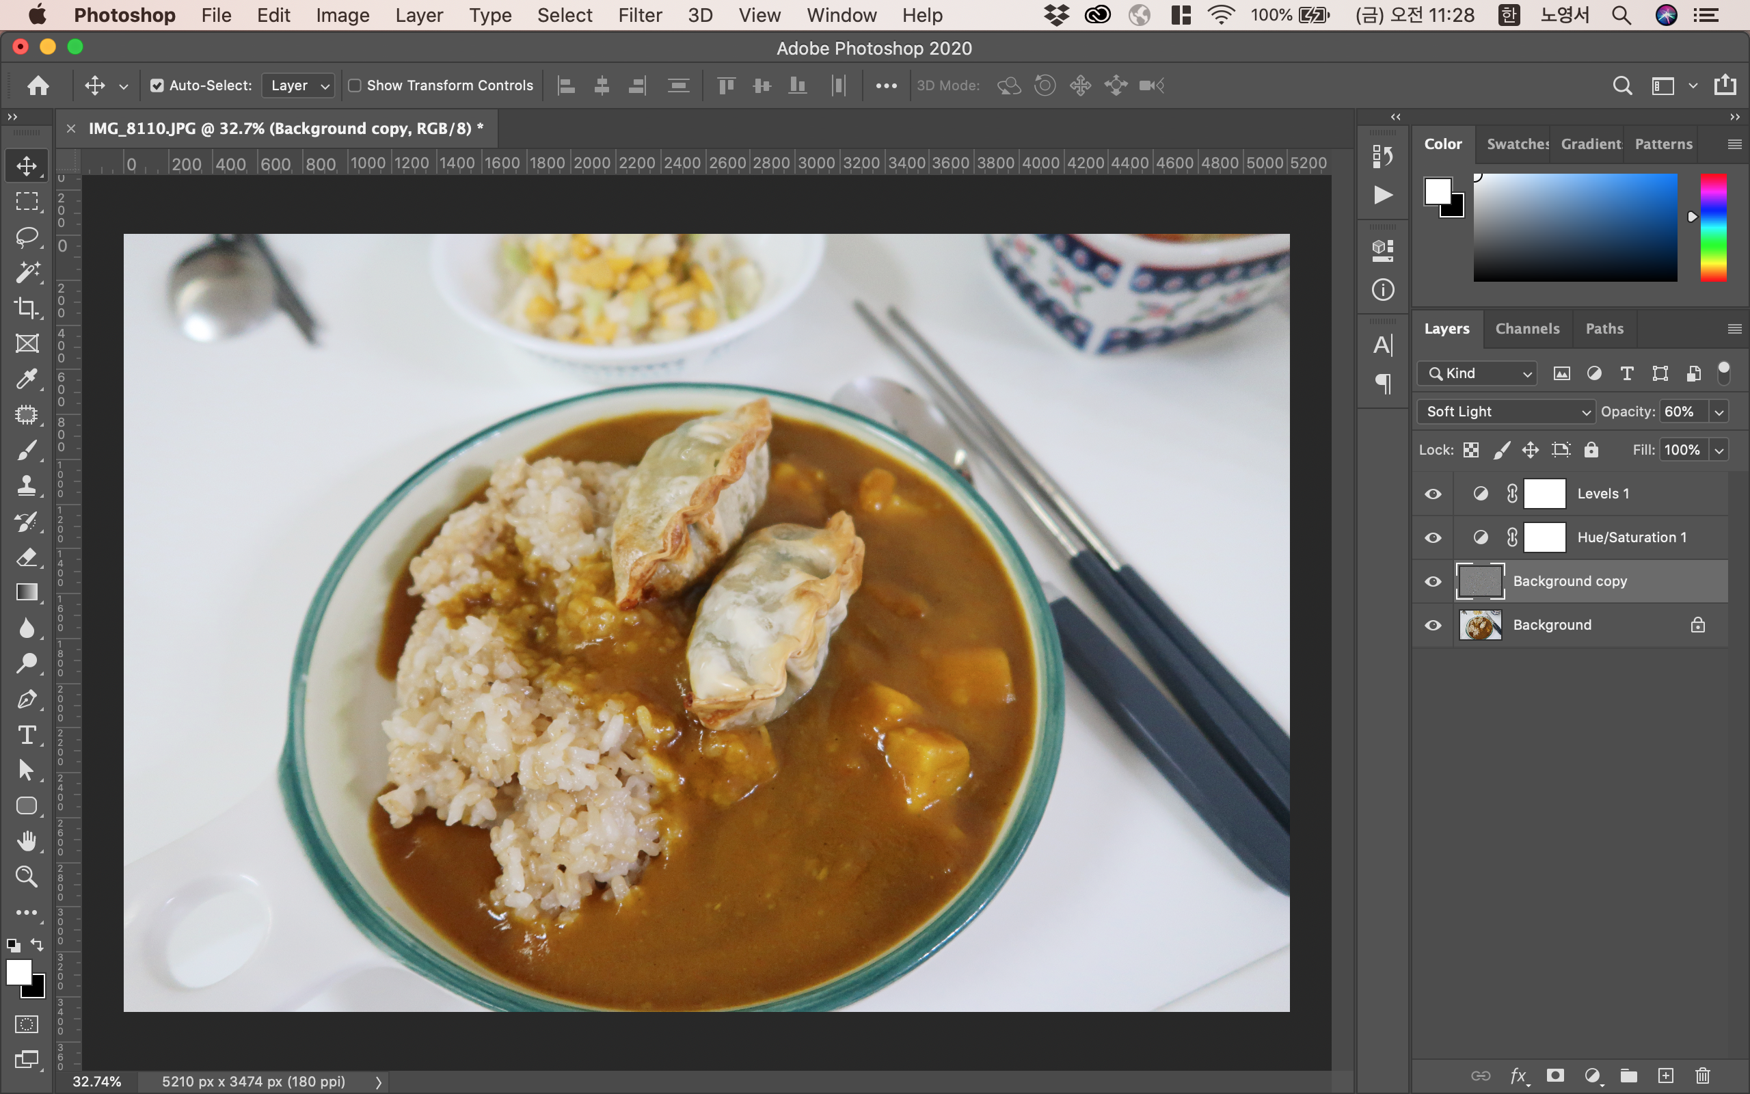The height and width of the screenshot is (1094, 1750).
Task: Hide the Hue/Saturation 1 layer
Action: click(x=1433, y=537)
